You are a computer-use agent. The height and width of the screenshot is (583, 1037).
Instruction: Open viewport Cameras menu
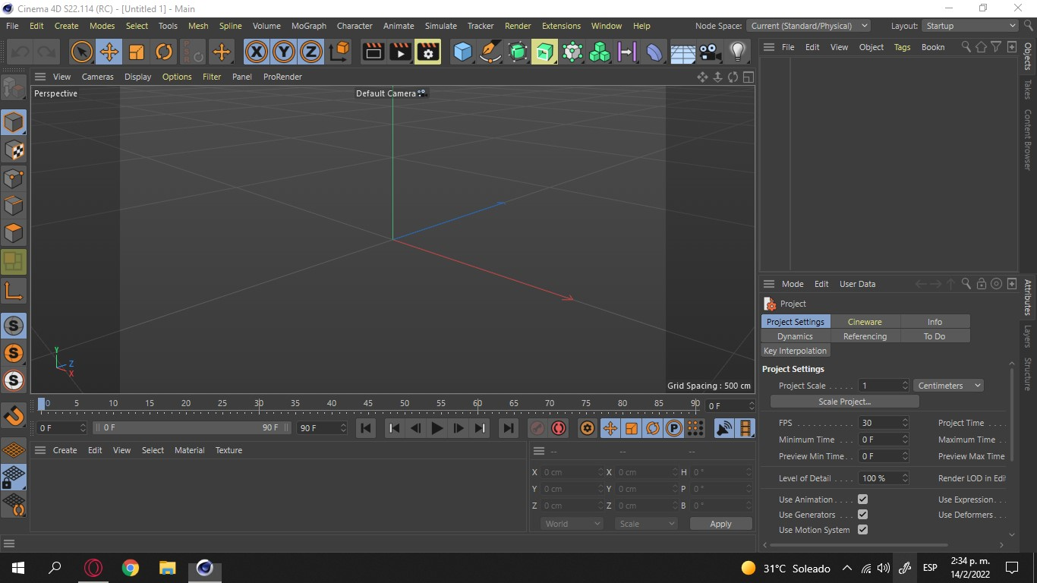click(98, 77)
